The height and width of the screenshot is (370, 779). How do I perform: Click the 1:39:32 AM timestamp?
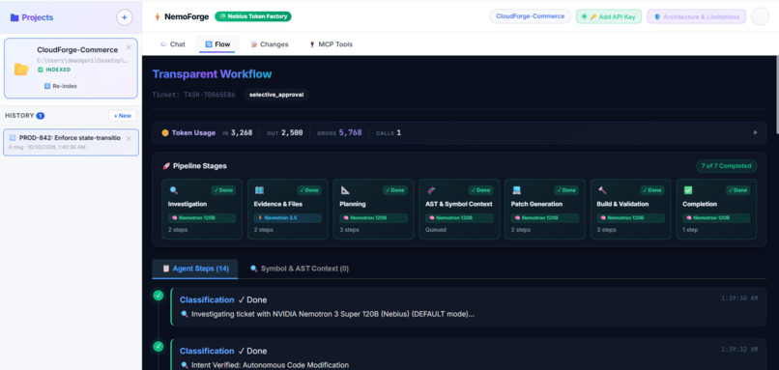pyautogui.click(x=739, y=350)
